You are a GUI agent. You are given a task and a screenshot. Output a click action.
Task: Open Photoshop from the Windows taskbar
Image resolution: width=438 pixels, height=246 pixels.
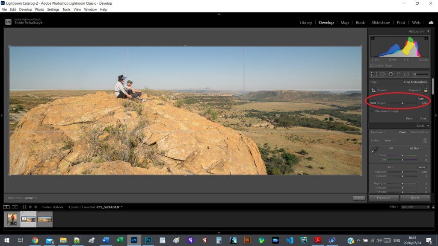coord(148,240)
